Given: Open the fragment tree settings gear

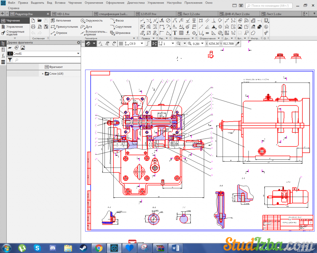Looking at the screenshot, I should (79, 43).
